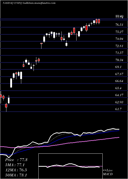Image resolution: width=128 pixels, height=179 pixels.
Task: Click inside the MACD indicator box
Action: click(70, 166)
